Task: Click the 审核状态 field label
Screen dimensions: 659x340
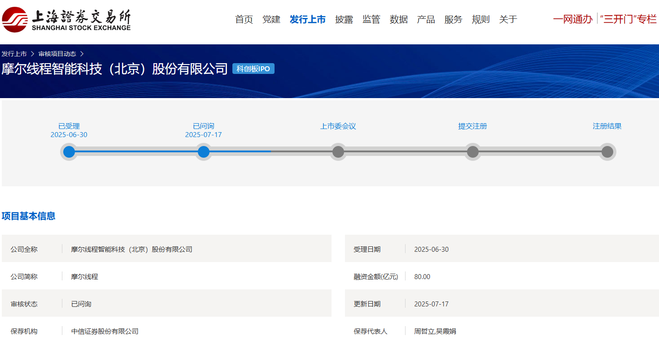Action: [x=24, y=304]
